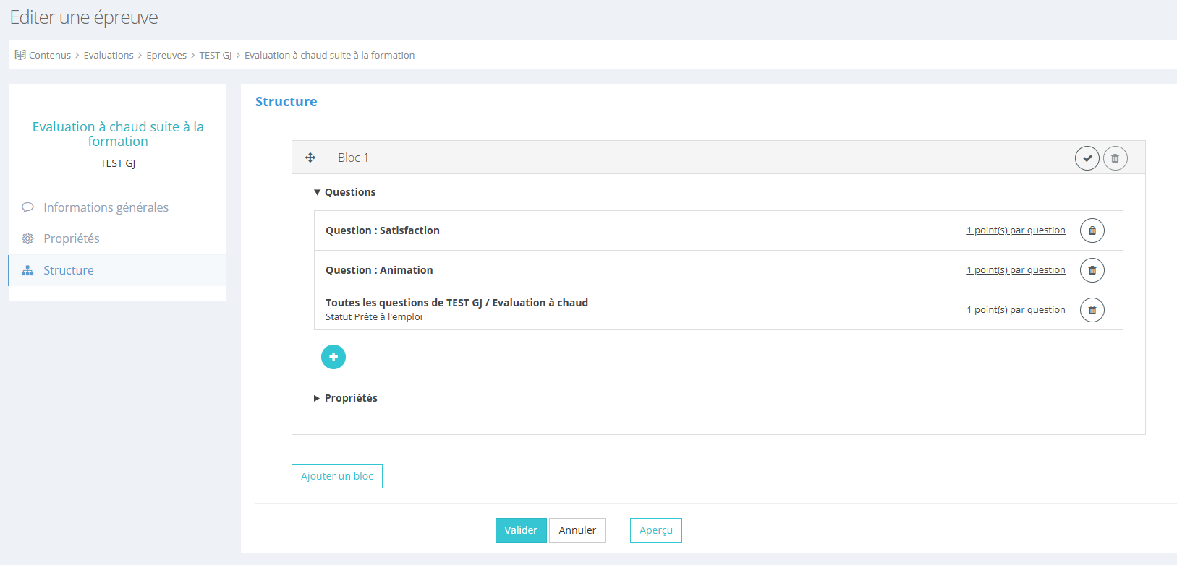1177x565 pixels.
Task: Open the Propriétés sidebar tab
Action: (x=72, y=238)
